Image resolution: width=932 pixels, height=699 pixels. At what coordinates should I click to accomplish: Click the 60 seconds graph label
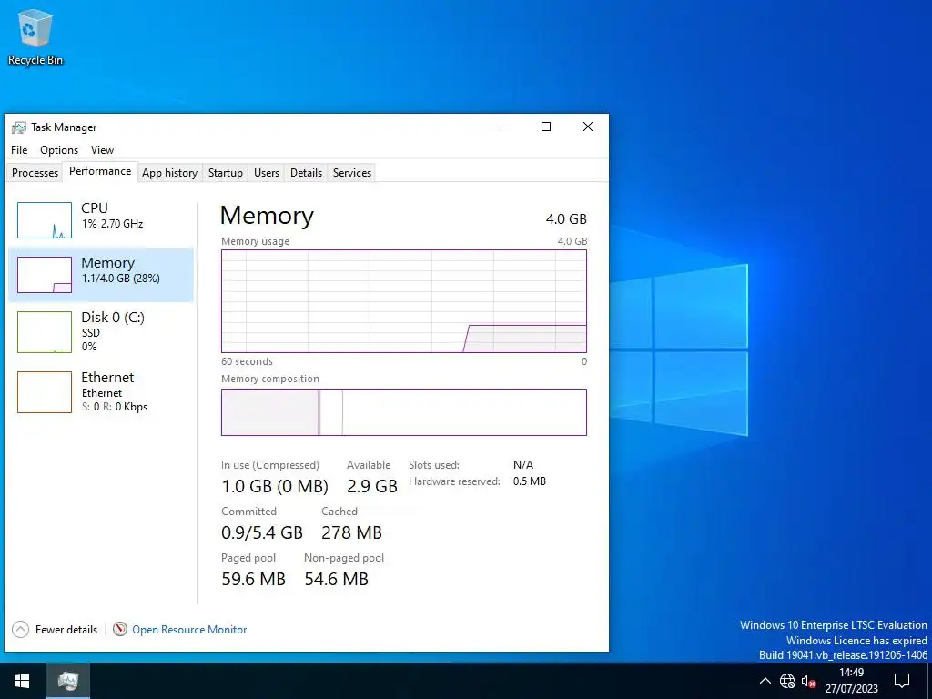point(248,361)
